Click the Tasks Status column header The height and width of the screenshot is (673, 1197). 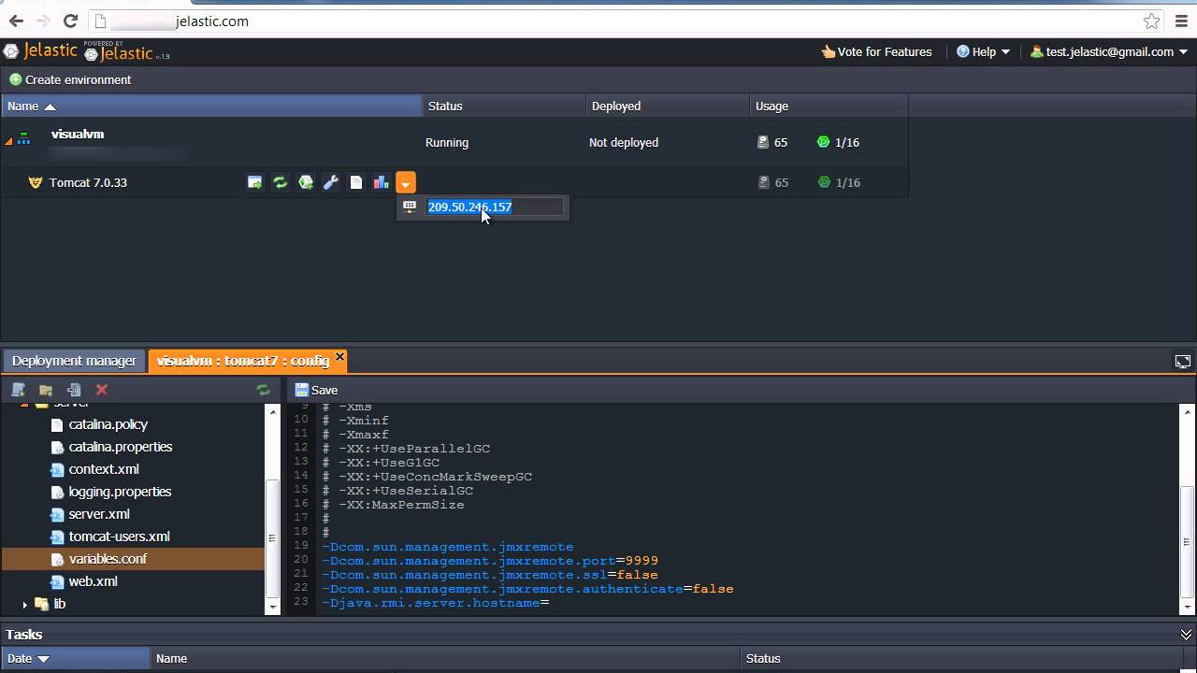pyautogui.click(x=968, y=658)
